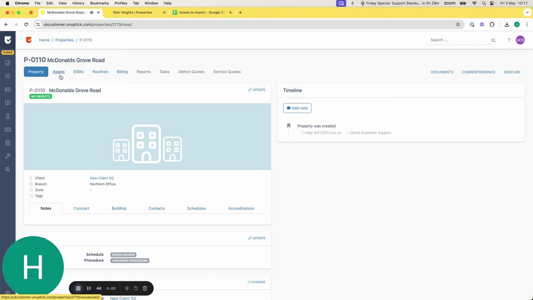Go to Properties in breadcrumb
The height and width of the screenshot is (300, 533).
[65, 40]
